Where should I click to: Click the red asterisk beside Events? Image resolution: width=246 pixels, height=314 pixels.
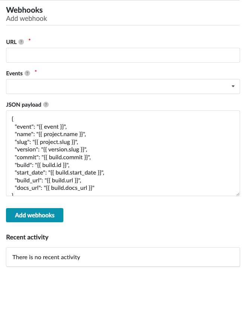tap(35, 72)
